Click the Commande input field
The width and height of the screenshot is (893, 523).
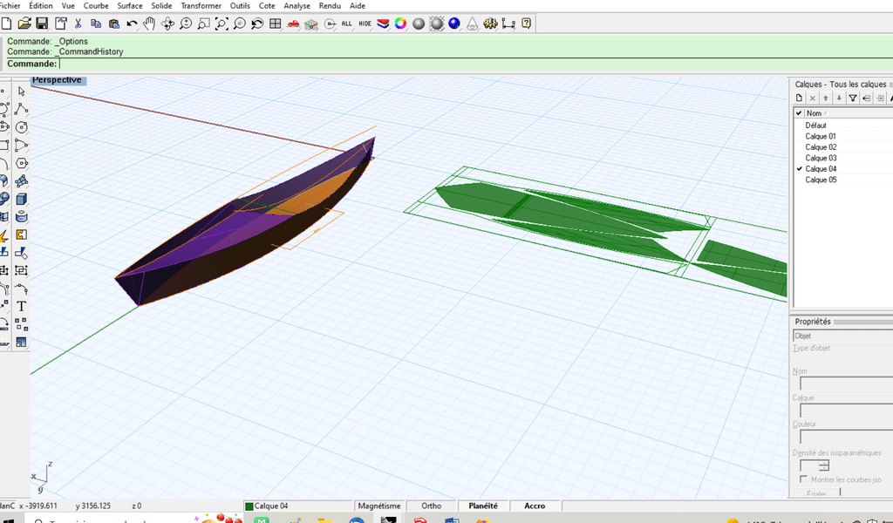pos(475,64)
